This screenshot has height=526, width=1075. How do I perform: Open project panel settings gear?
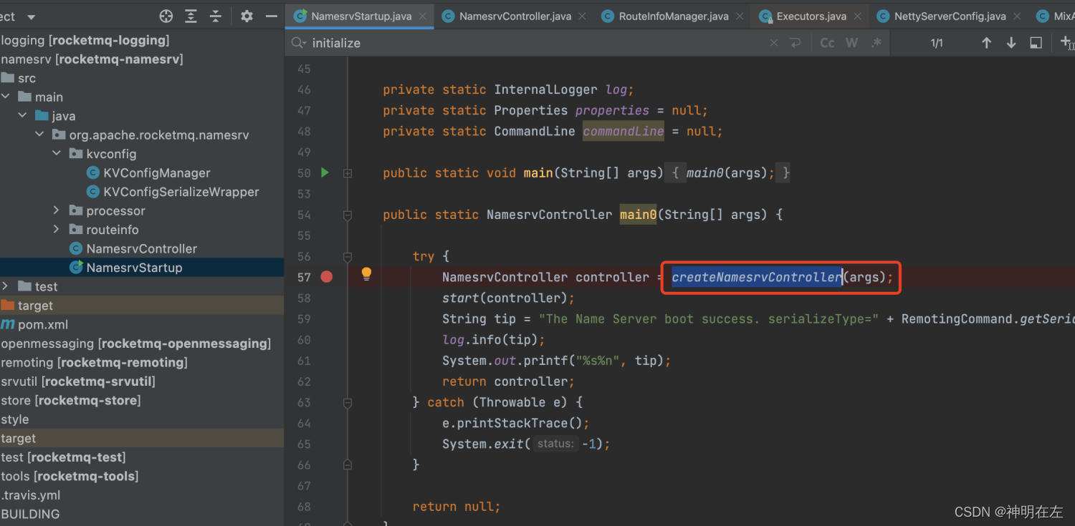pos(247,16)
